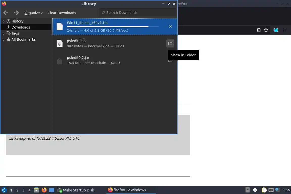
Task: Open Firefox reader view icon
Action: [259, 30]
